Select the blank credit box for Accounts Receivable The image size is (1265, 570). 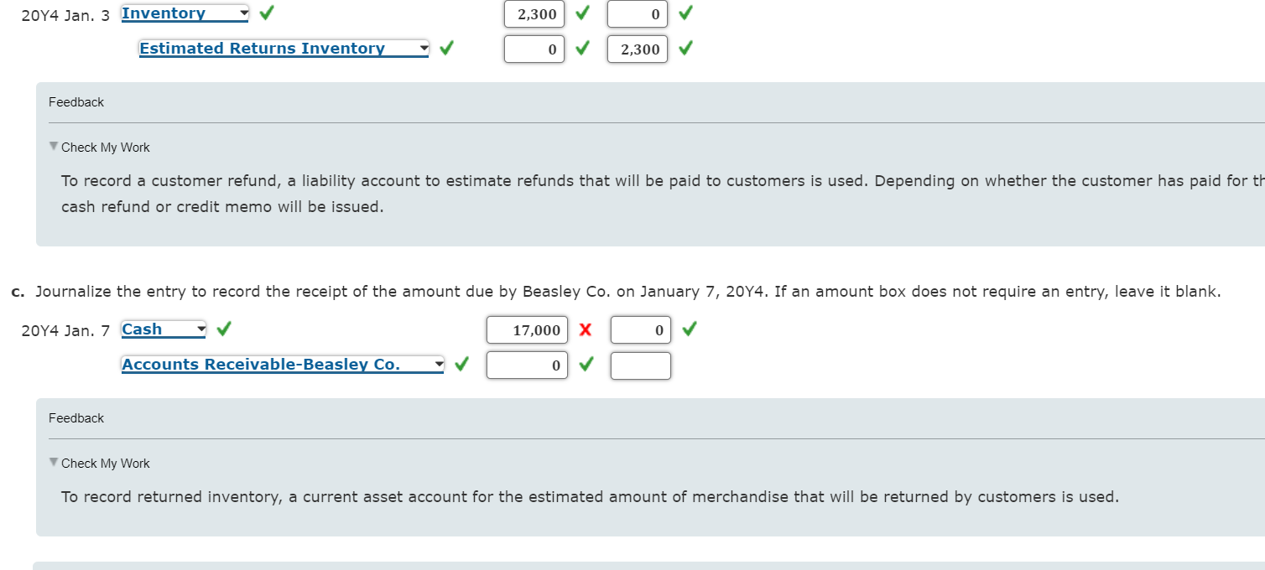click(x=640, y=365)
